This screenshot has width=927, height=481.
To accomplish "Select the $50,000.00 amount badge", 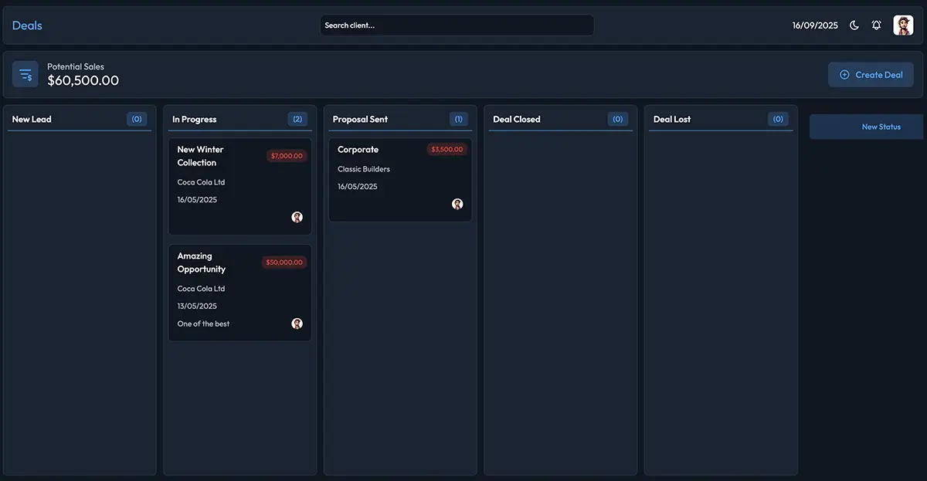I will 284,263.
